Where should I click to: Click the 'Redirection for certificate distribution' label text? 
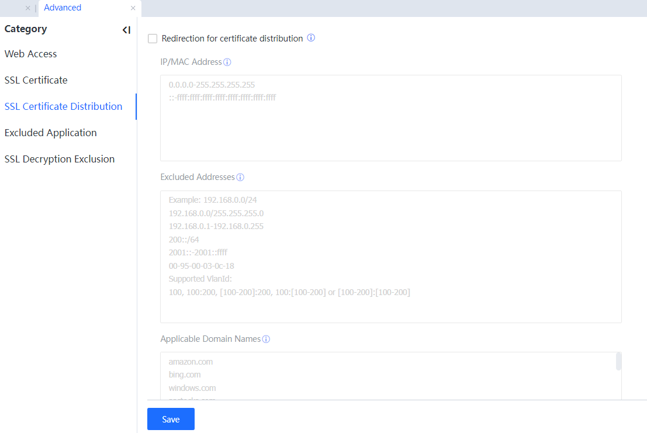[232, 39]
